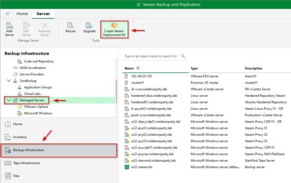Select w22-prxycdp01.nolabnoparty.lab row
The height and width of the screenshot is (183, 291).
point(207,147)
